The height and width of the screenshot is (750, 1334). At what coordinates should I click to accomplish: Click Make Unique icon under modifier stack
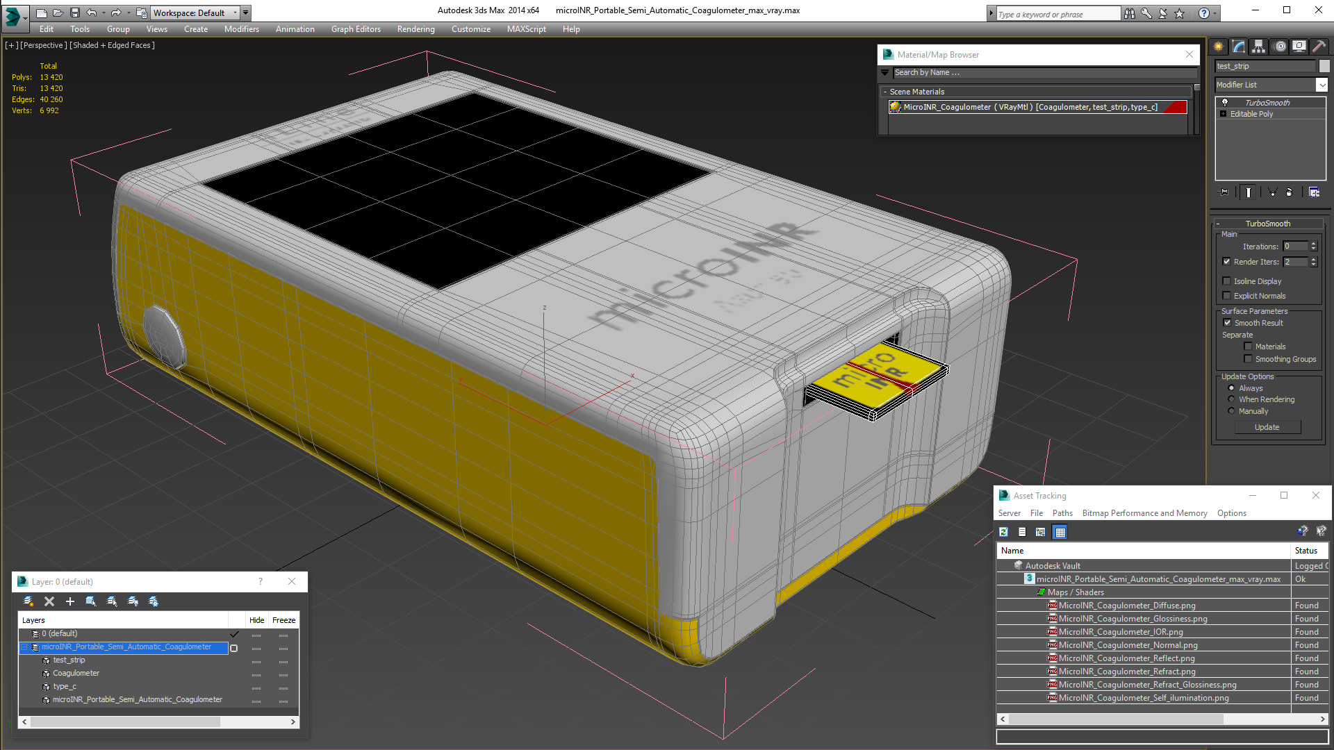(1272, 192)
